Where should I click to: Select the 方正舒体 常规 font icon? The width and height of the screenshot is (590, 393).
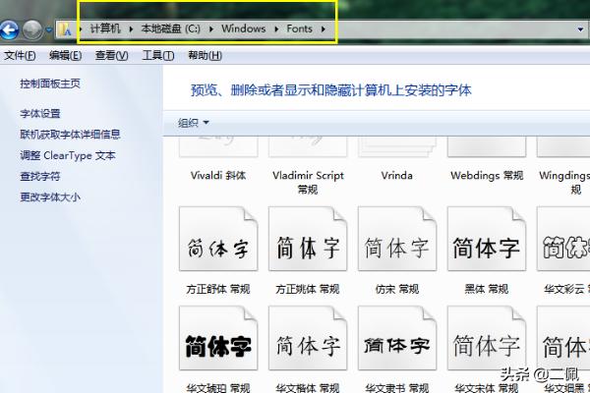tap(218, 240)
